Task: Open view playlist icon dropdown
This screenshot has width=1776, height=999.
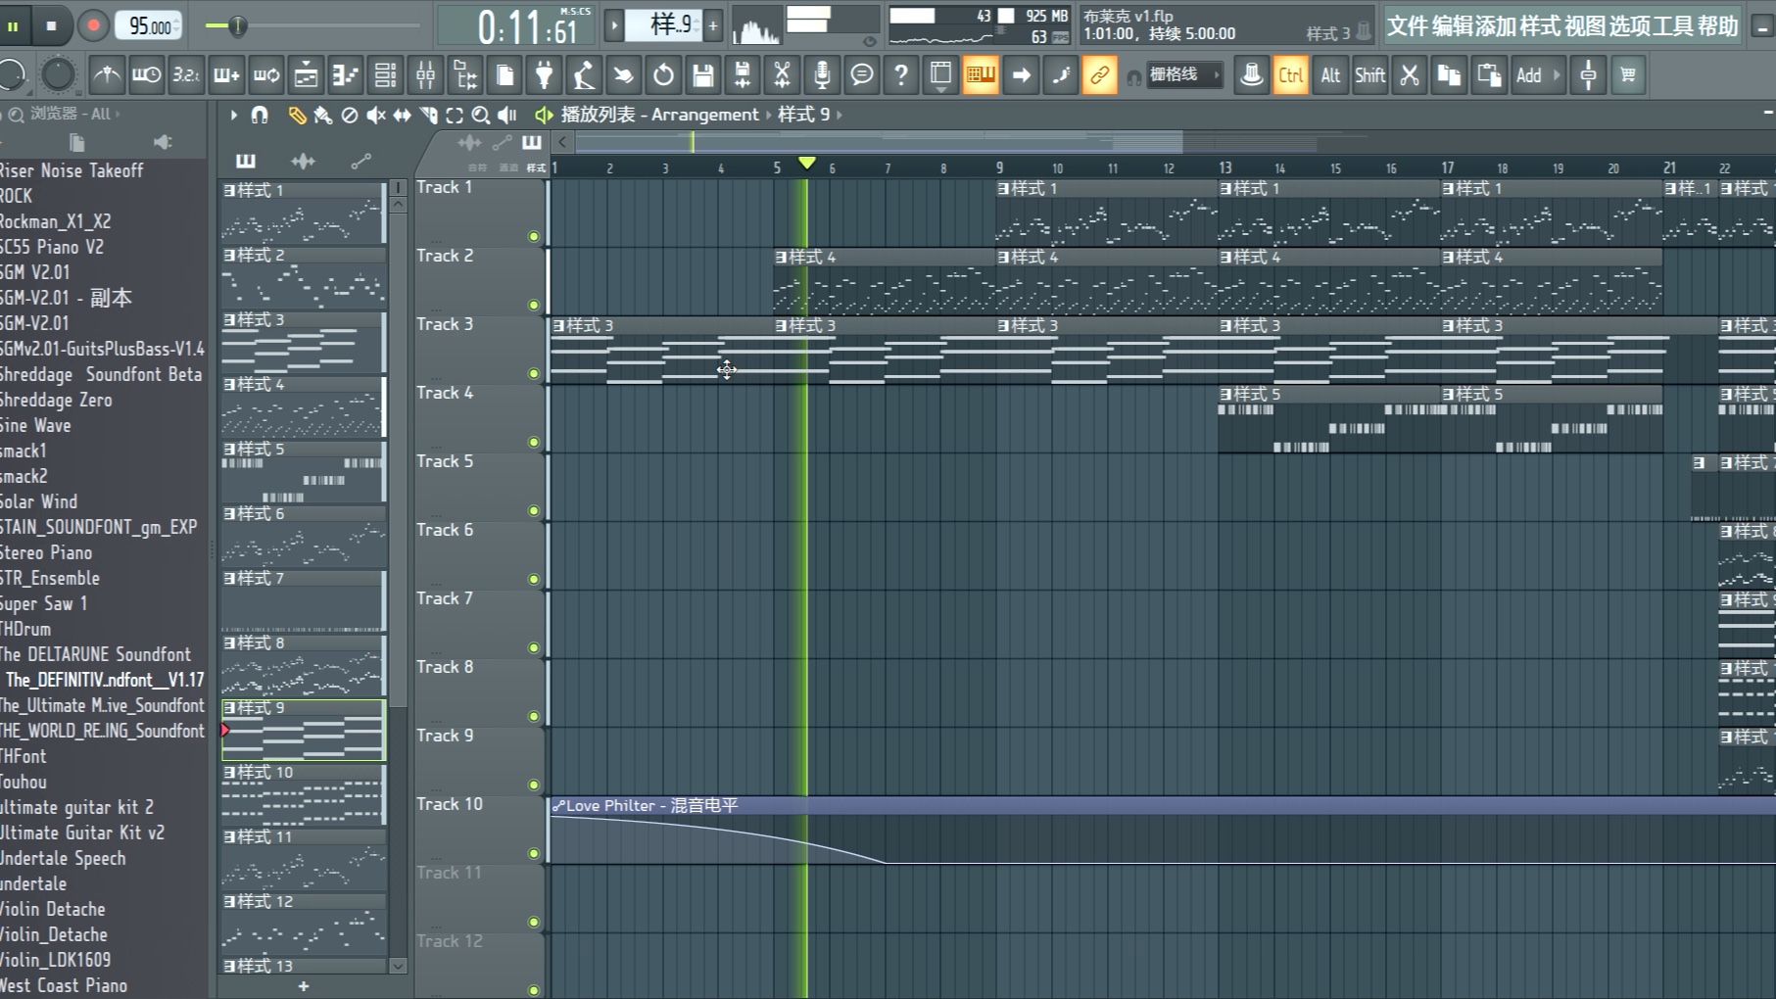Action: tap(940, 75)
